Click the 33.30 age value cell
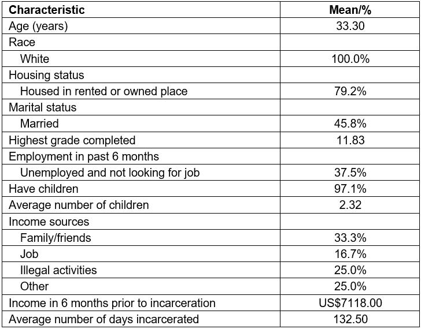The width and height of the screenshot is (421, 329). [350, 26]
